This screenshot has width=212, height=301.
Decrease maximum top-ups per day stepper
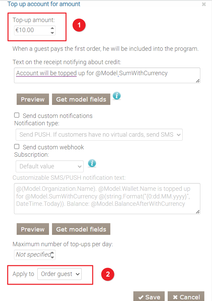click(53, 257)
